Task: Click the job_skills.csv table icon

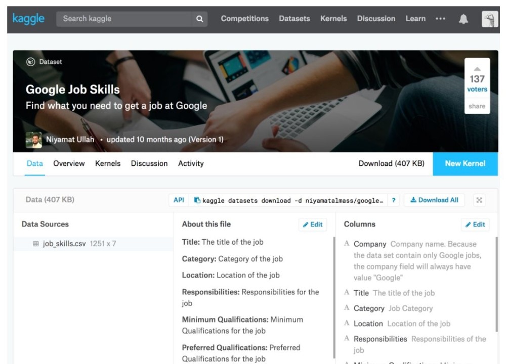Action: pos(36,244)
